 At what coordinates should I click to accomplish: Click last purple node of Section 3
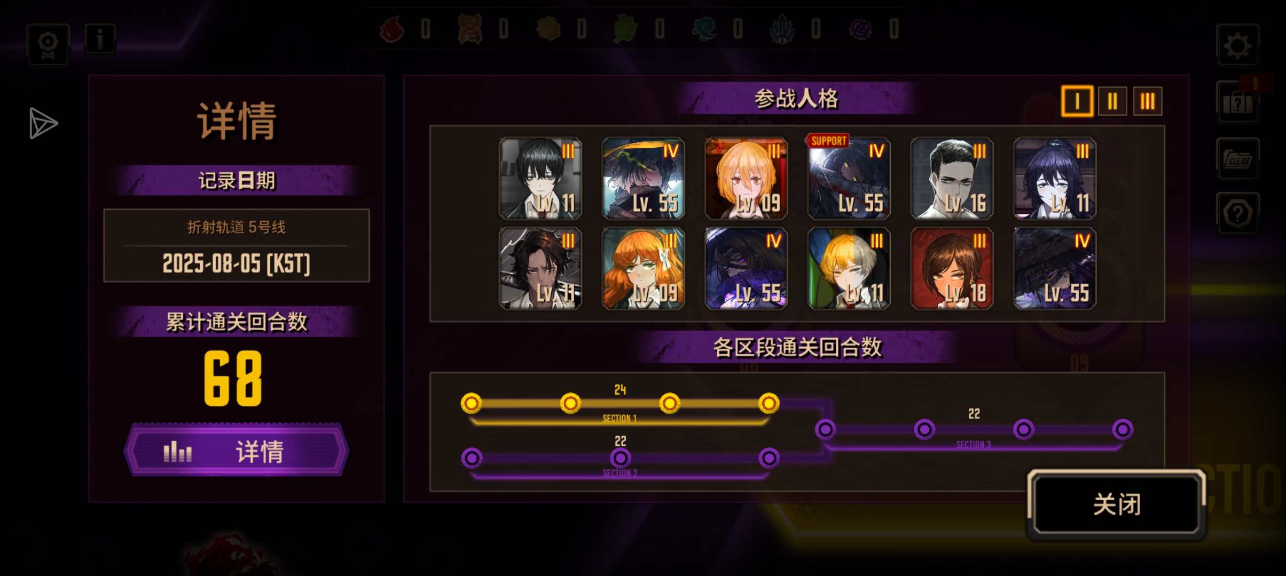1123,429
